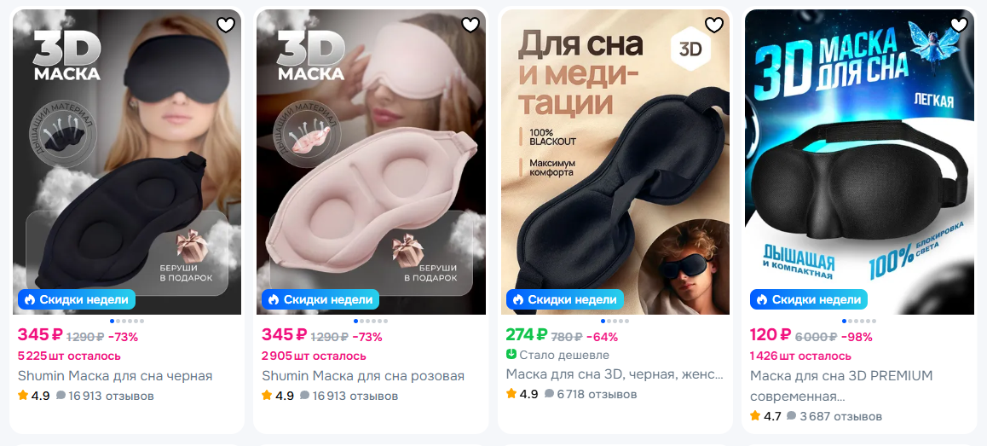Open 'Маска для сна 3D, черная' product title
Screen dimensions: 987x446
(615, 374)
